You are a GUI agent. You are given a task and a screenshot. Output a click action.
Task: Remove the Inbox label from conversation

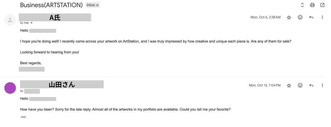coord(97,5)
